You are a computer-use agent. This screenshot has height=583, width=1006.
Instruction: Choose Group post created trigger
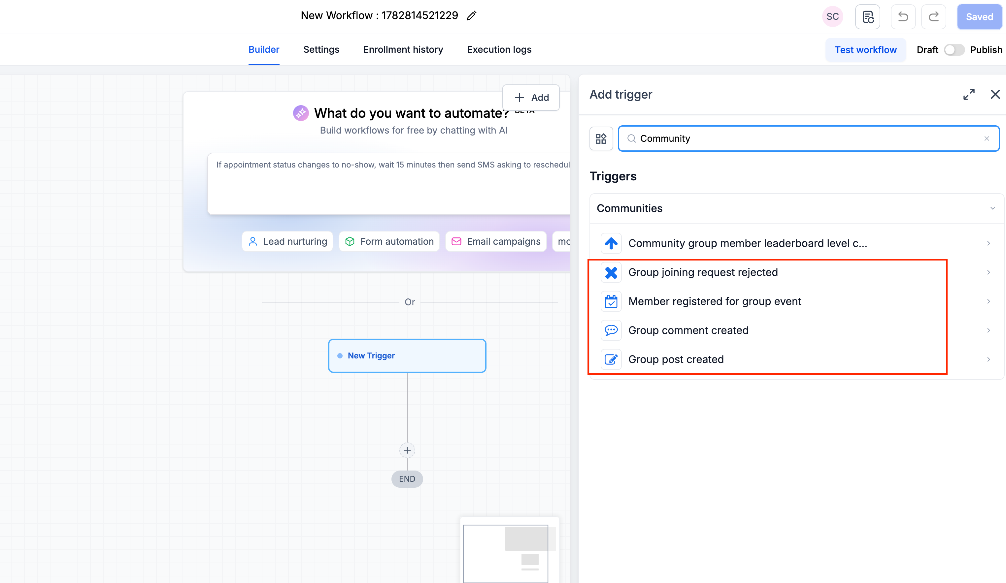tap(796, 360)
